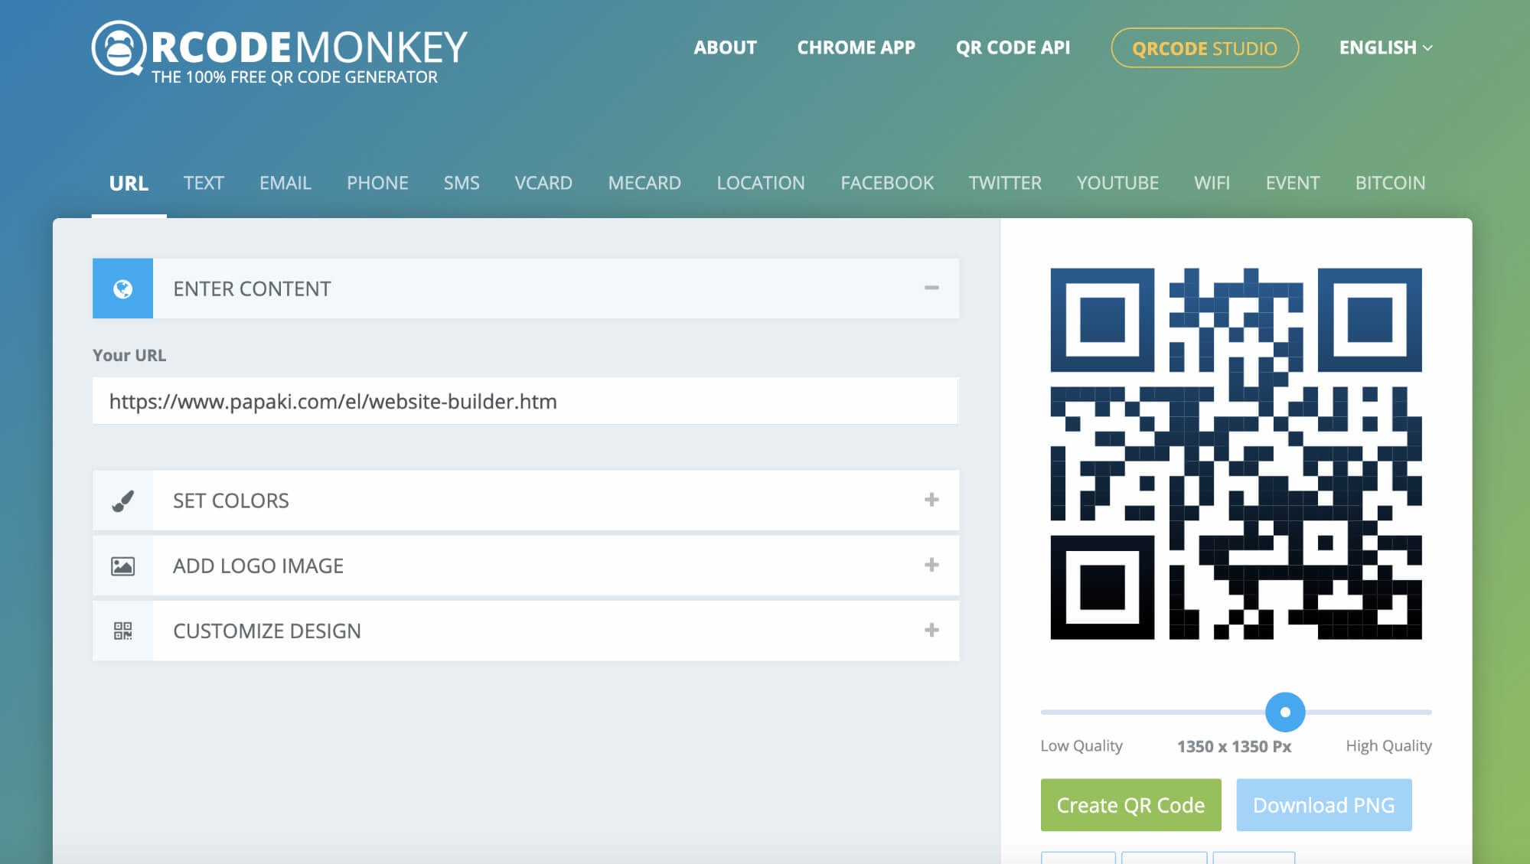The image size is (1530, 864).
Task: Choose the Location tab
Action: coord(761,183)
